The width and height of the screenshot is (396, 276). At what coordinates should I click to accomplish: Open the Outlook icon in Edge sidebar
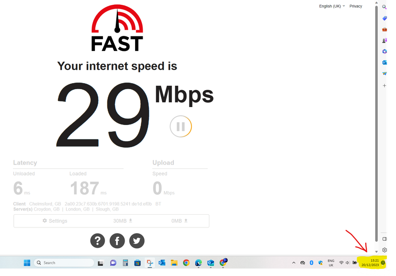384,62
